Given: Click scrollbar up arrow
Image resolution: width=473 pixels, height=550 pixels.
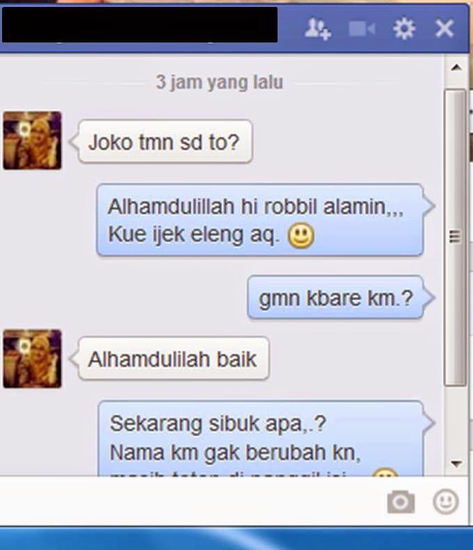Looking at the screenshot, I should pyautogui.click(x=456, y=67).
